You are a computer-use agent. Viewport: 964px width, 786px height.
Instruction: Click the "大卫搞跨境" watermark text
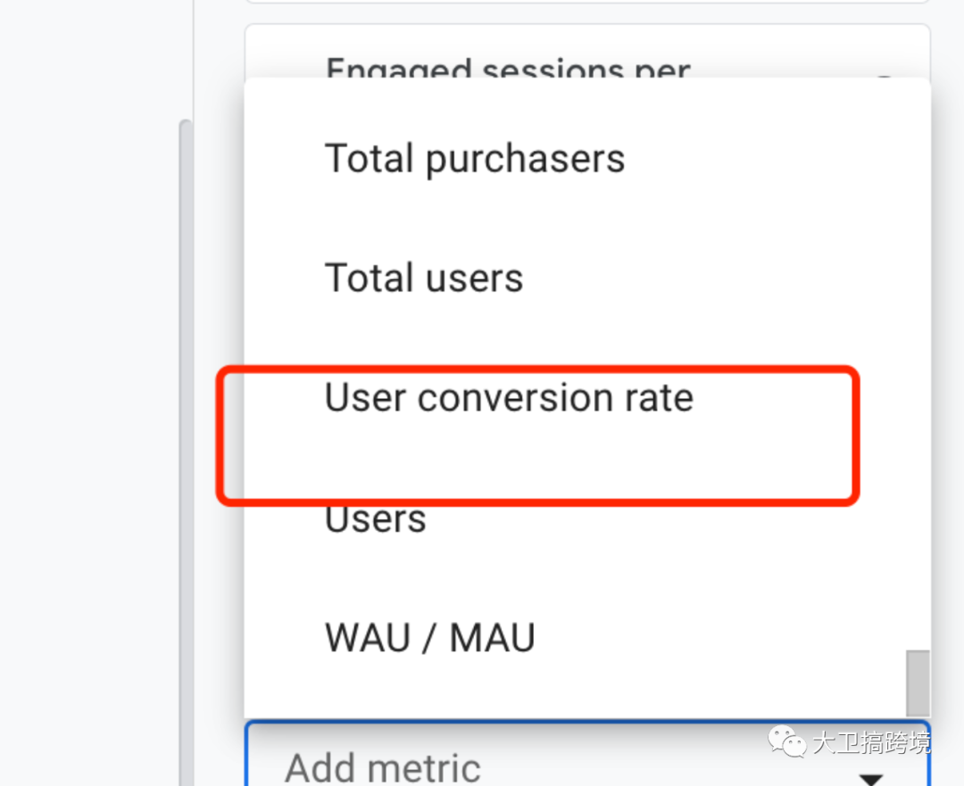point(870,742)
